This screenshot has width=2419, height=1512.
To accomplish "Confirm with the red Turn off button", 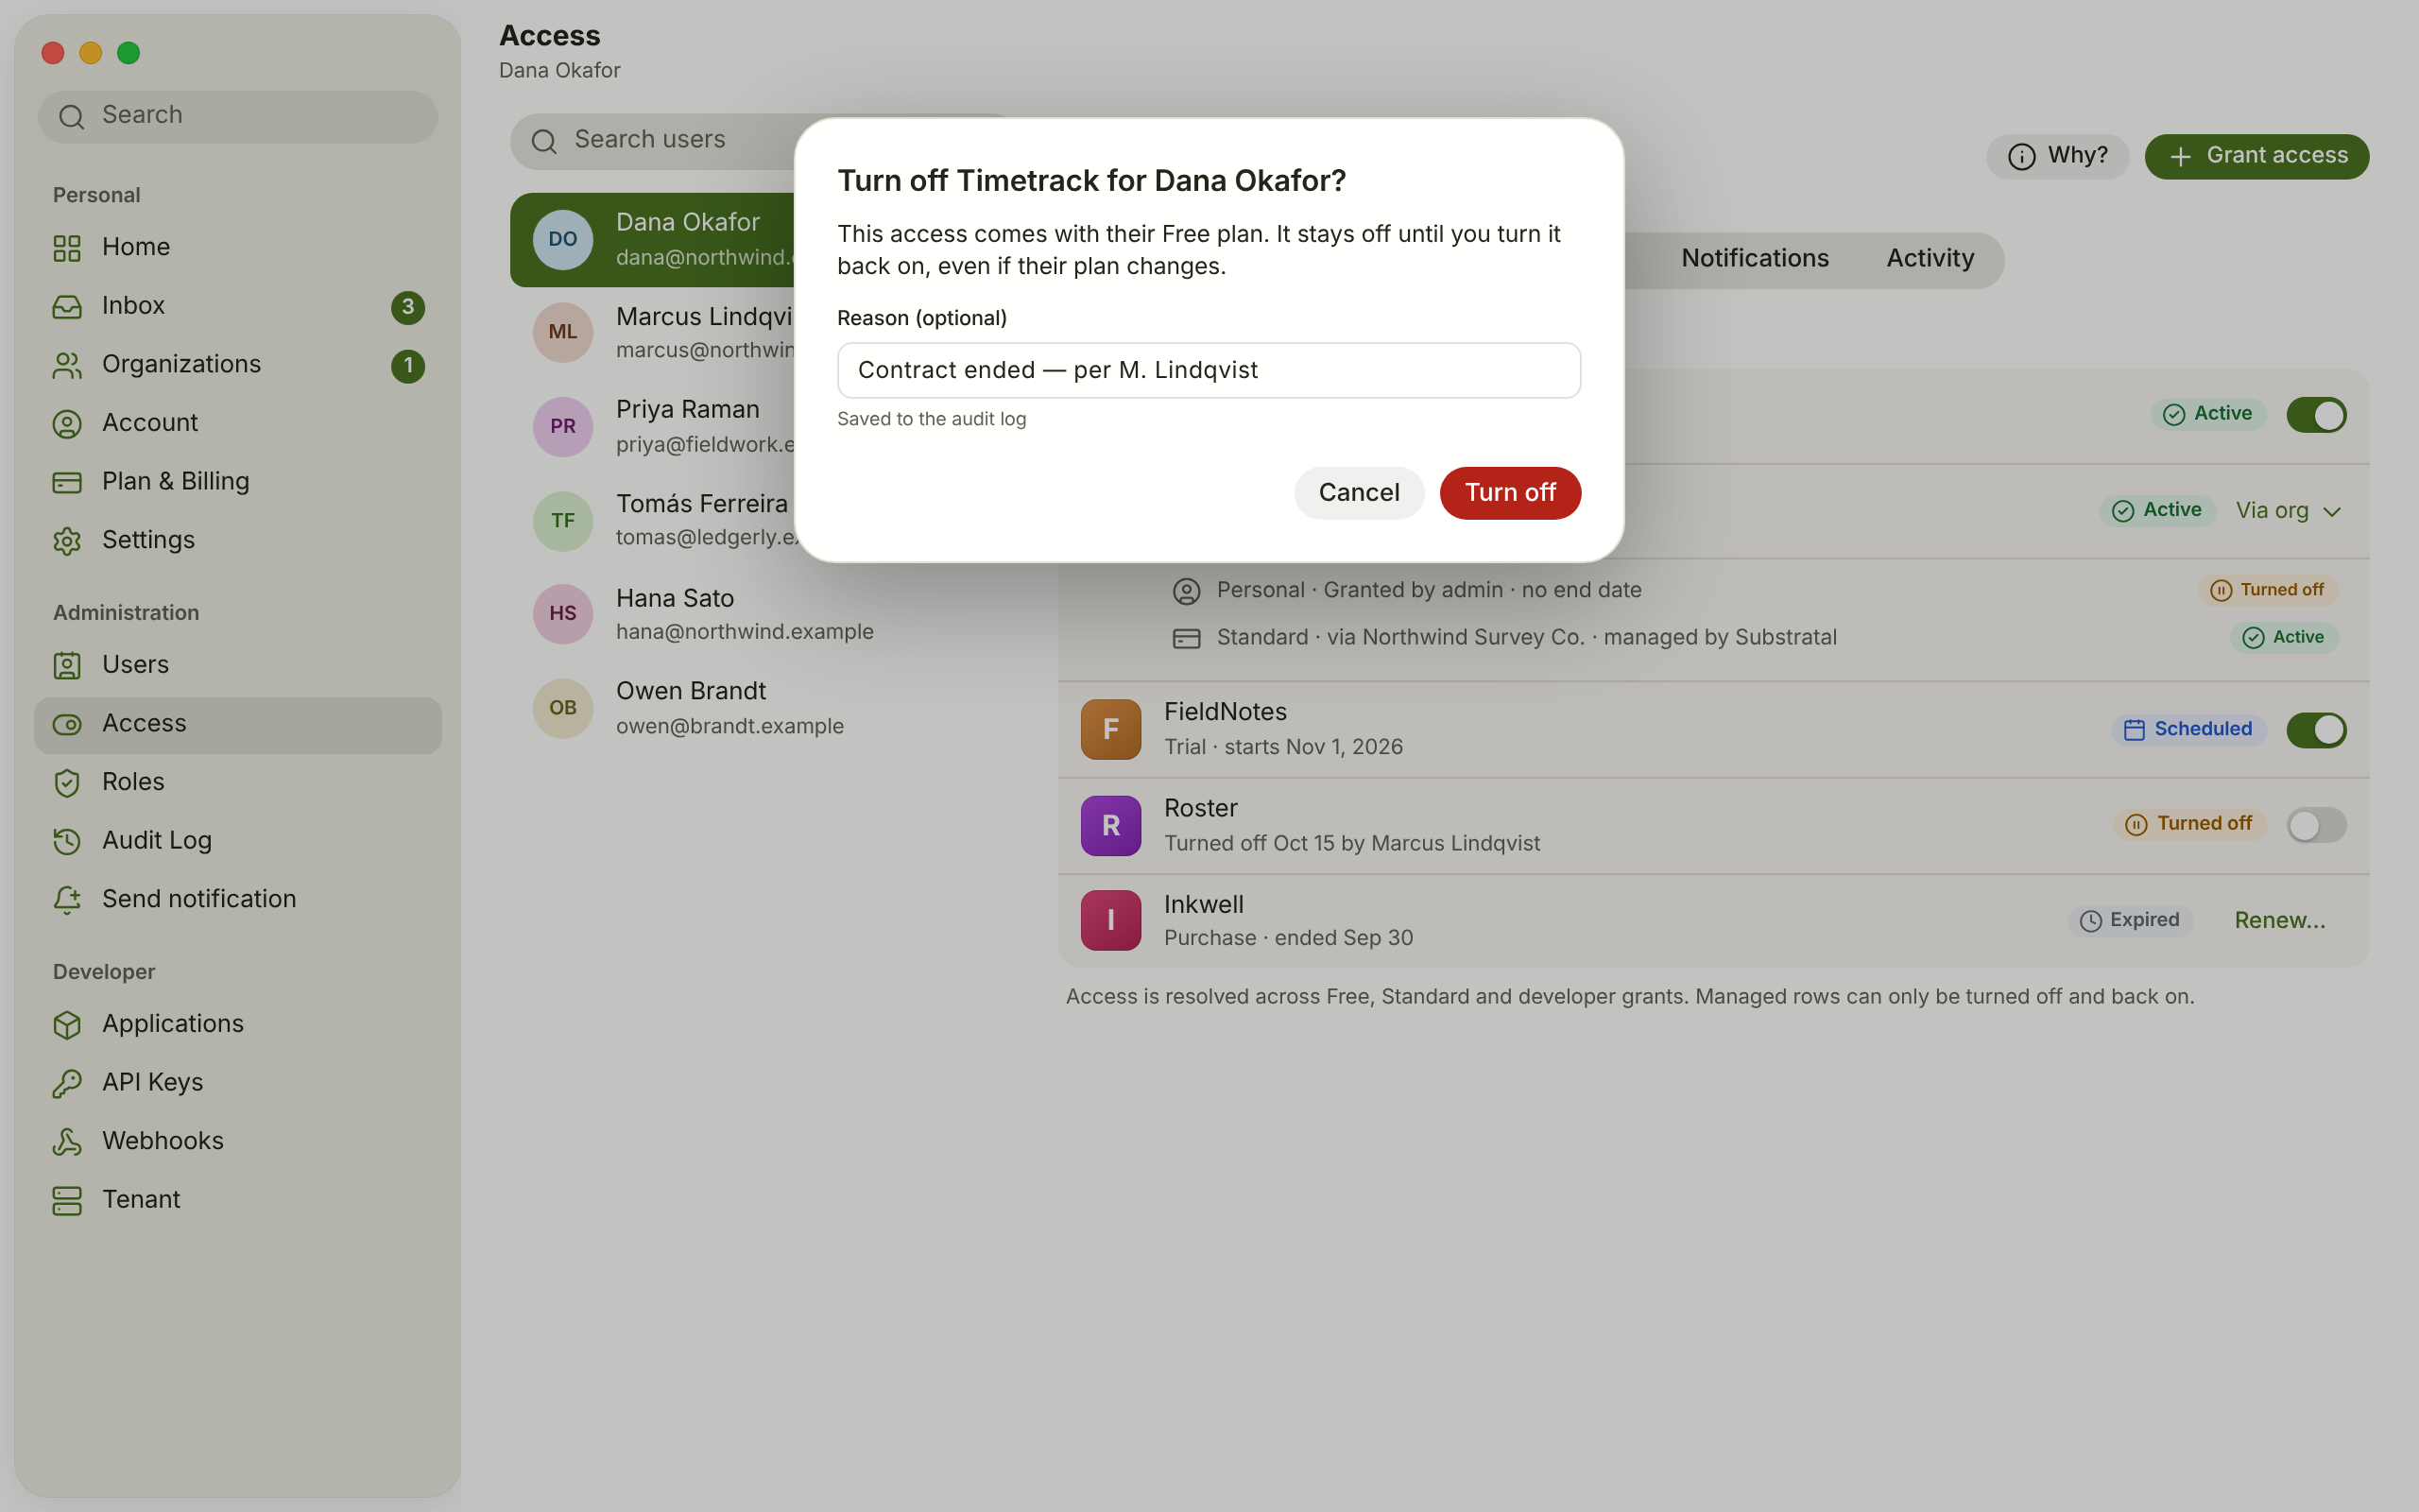I will pyautogui.click(x=1509, y=493).
